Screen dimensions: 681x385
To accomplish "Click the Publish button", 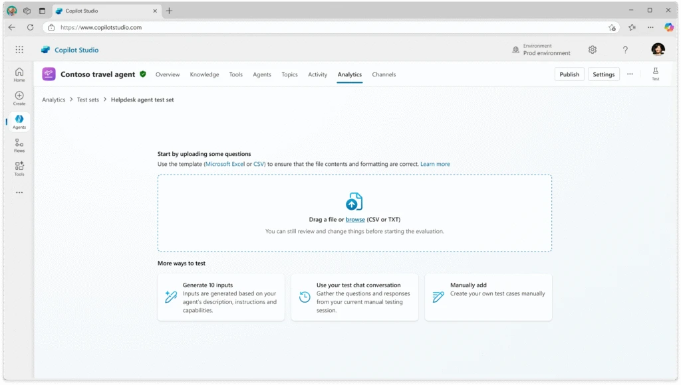I will 569,74.
